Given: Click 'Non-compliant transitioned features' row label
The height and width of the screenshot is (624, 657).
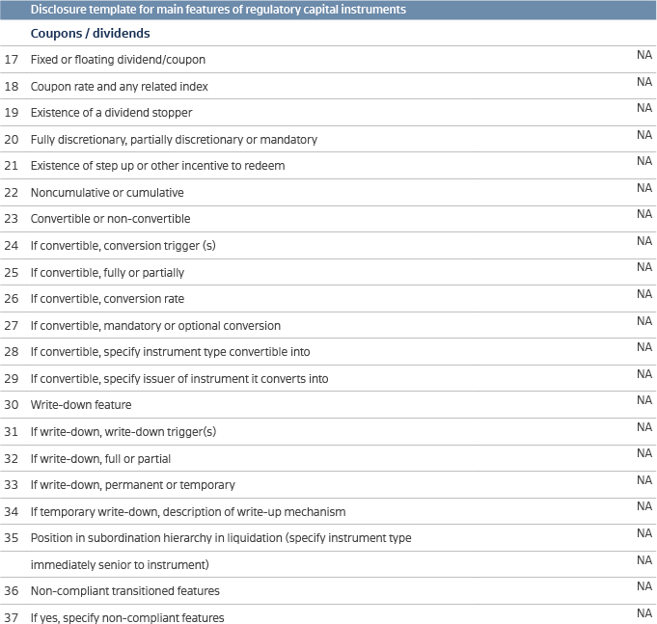Looking at the screenshot, I should (x=124, y=591).
